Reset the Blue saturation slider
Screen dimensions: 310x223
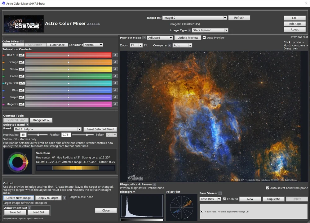coord(115,90)
